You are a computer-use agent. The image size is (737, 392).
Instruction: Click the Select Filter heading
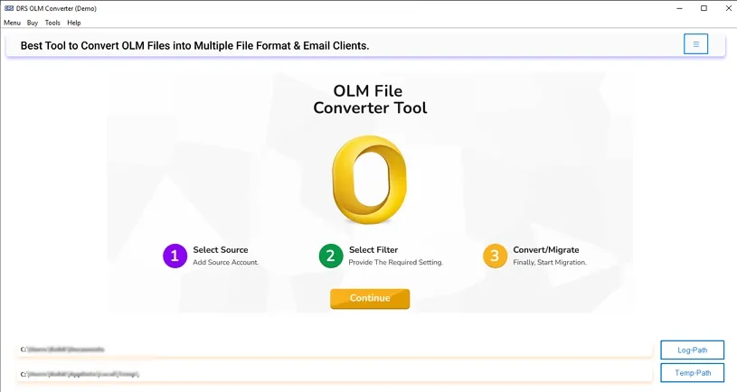click(373, 250)
